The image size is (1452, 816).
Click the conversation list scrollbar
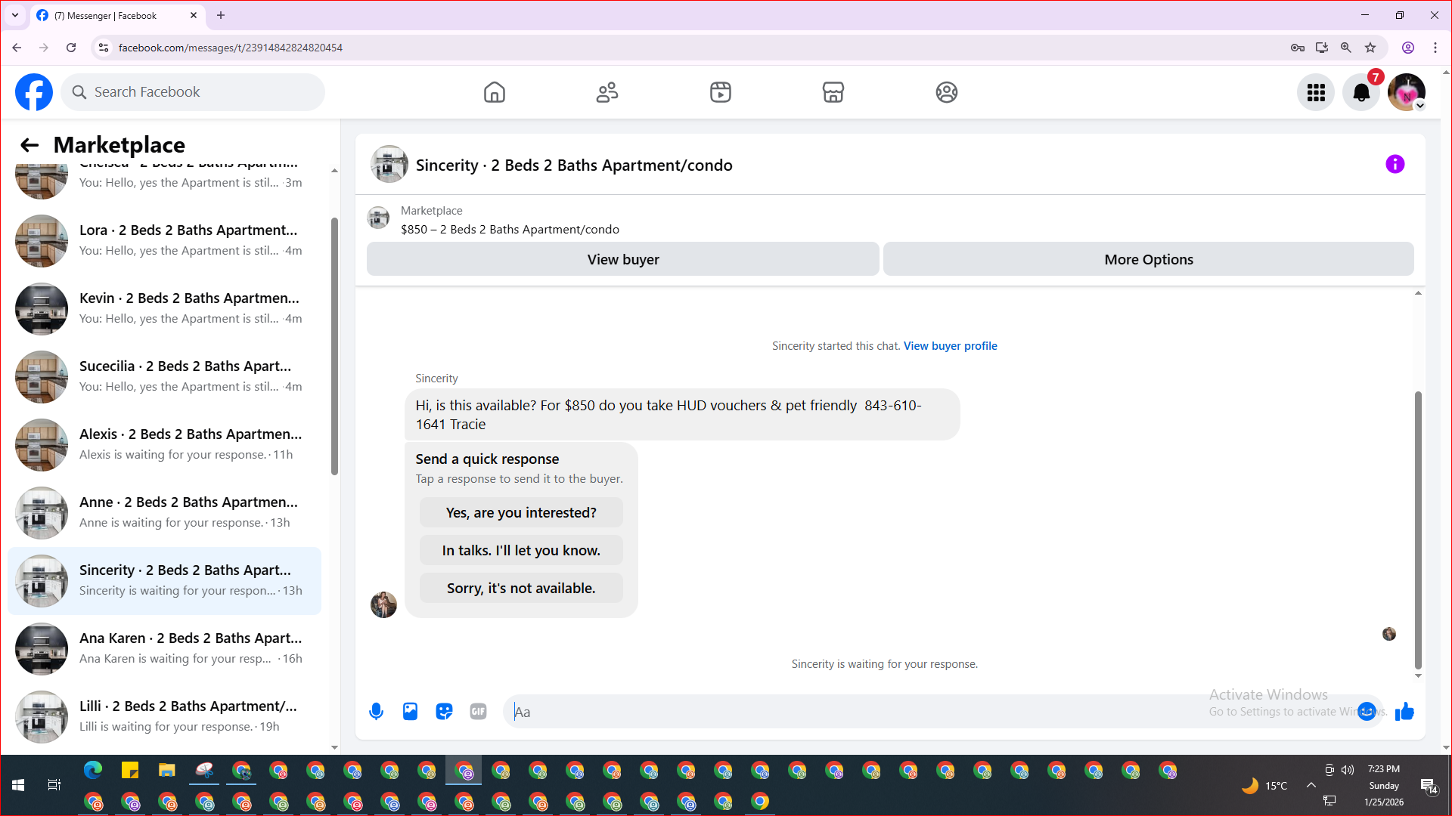[334, 346]
